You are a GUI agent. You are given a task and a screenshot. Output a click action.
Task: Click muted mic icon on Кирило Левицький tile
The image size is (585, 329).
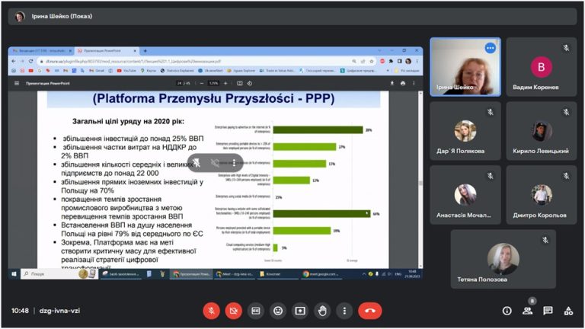[x=567, y=112]
